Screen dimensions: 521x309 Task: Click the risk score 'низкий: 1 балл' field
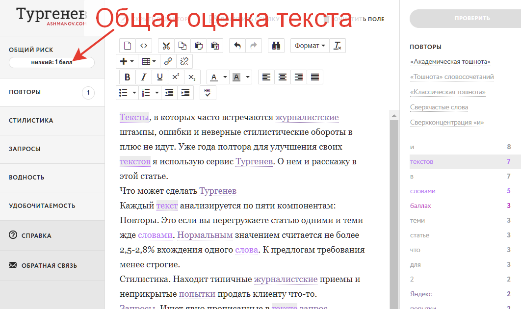[x=52, y=62]
